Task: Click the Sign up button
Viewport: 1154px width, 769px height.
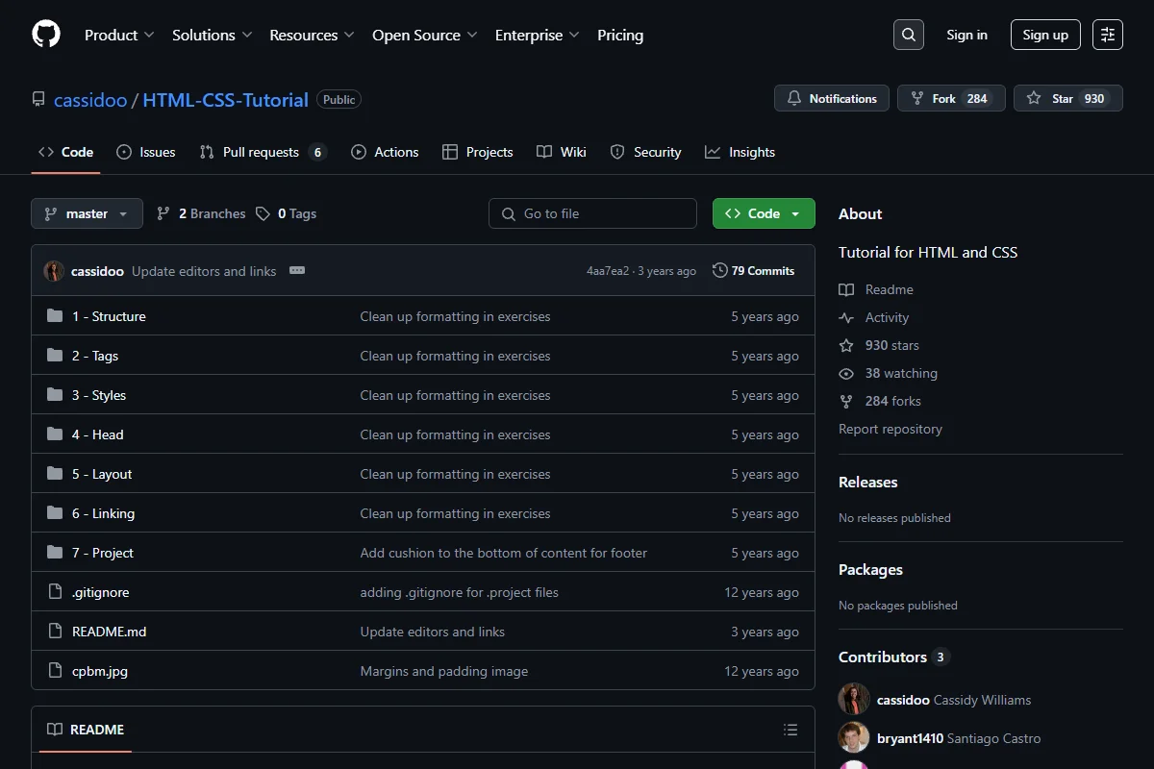Action: (1045, 35)
